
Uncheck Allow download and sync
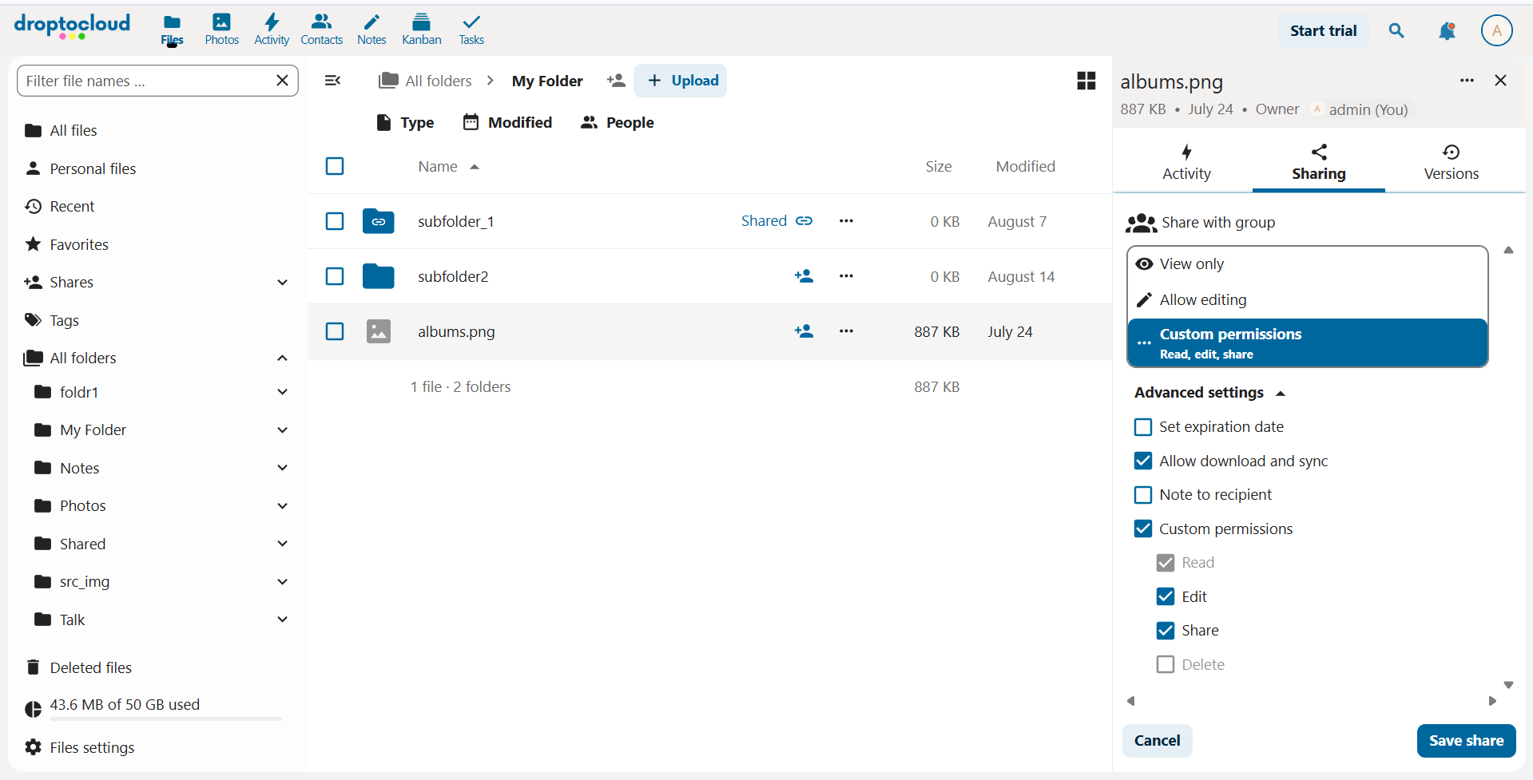(x=1143, y=461)
